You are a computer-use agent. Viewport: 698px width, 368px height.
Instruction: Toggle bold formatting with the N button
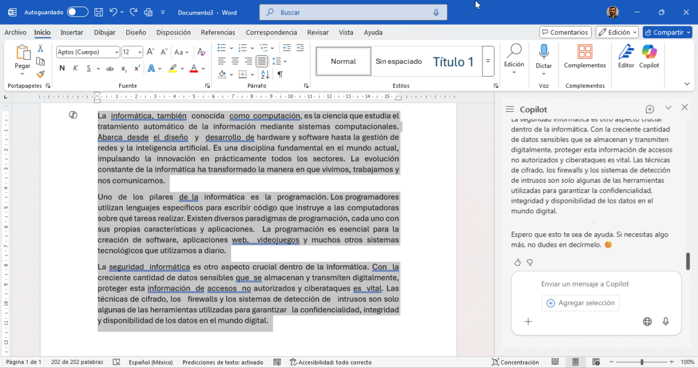tap(62, 69)
